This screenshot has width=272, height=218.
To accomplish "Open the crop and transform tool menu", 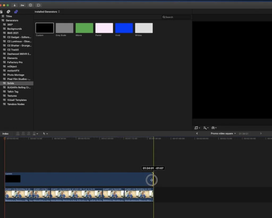I will click(x=197, y=128).
